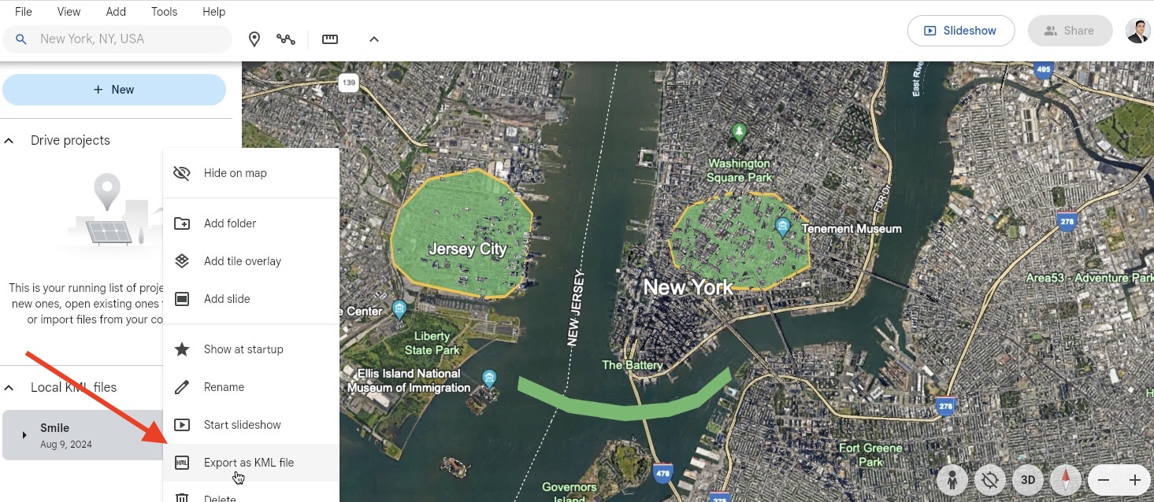Click the Washington Square Park tree marker
Image resolution: width=1154 pixels, height=502 pixels.
(x=739, y=132)
